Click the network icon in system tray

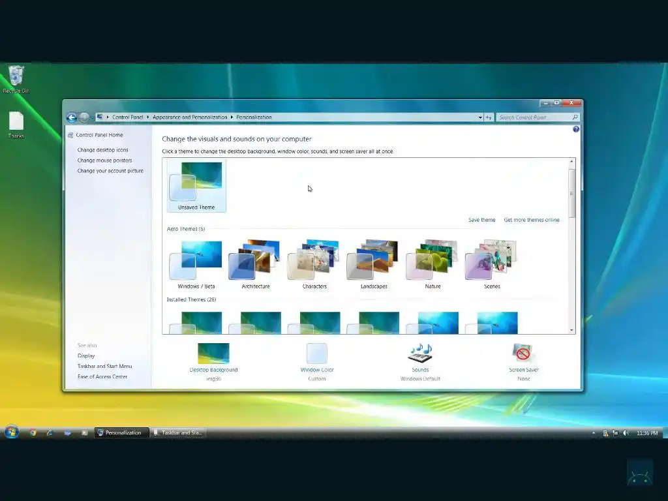pos(605,433)
